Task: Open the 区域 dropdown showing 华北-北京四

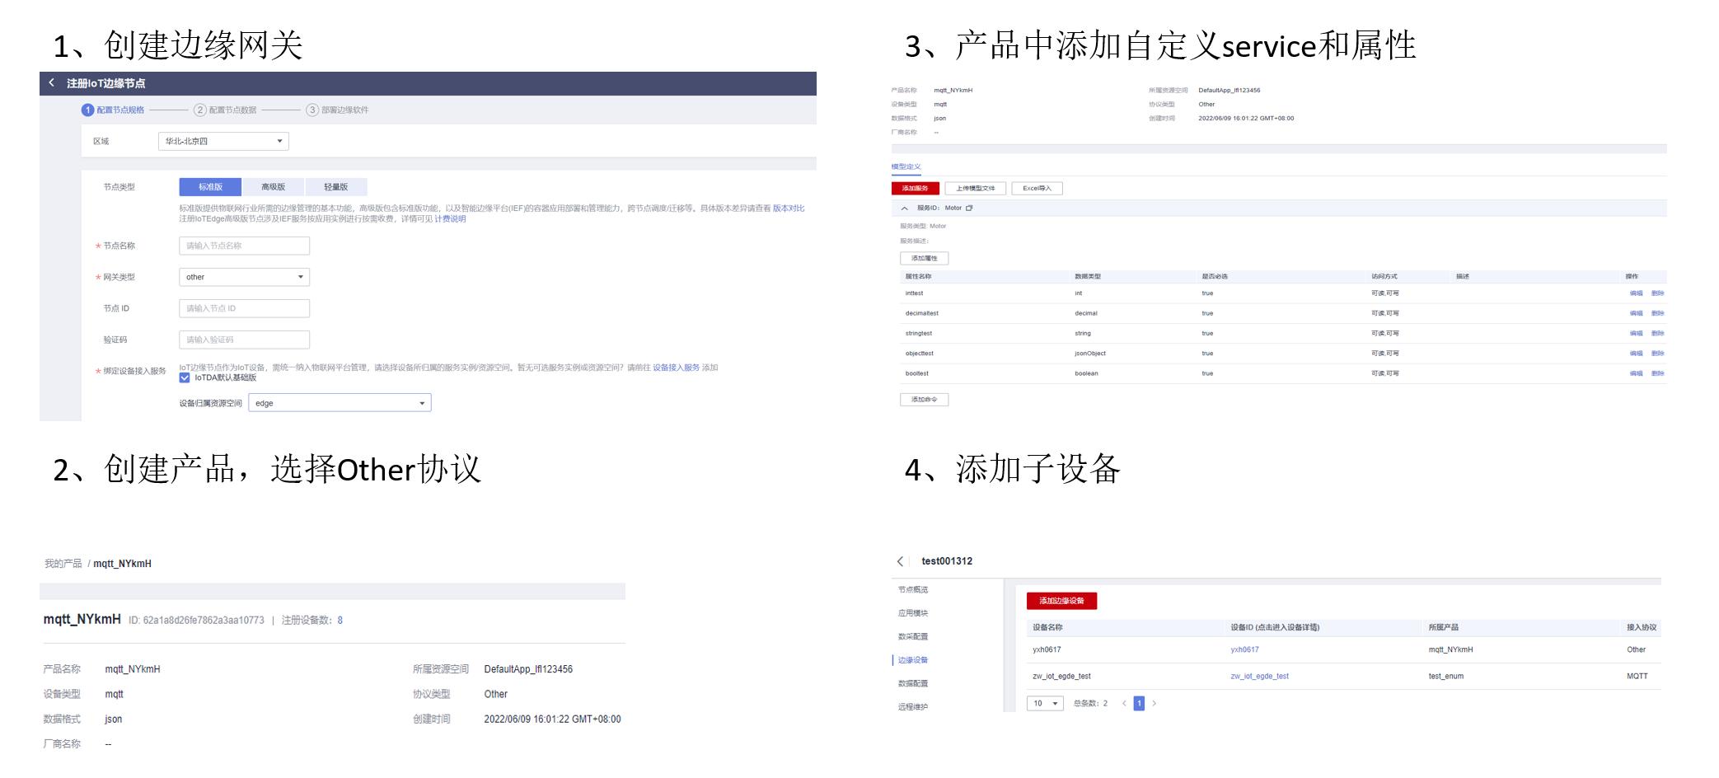Action: (x=222, y=141)
